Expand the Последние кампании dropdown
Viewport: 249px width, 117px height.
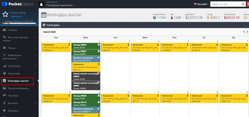pos(61,5)
